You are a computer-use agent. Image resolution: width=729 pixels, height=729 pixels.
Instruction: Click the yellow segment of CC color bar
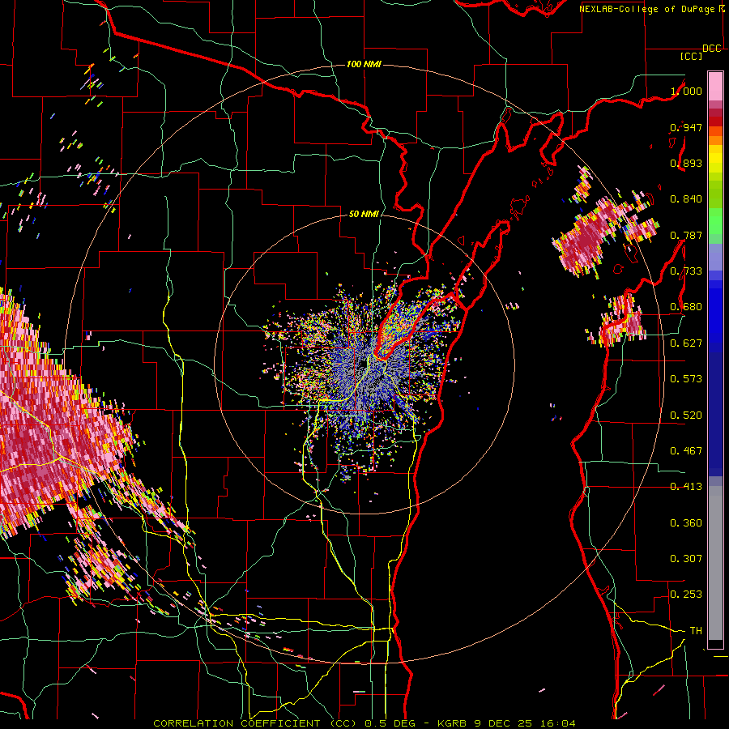point(715,160)
